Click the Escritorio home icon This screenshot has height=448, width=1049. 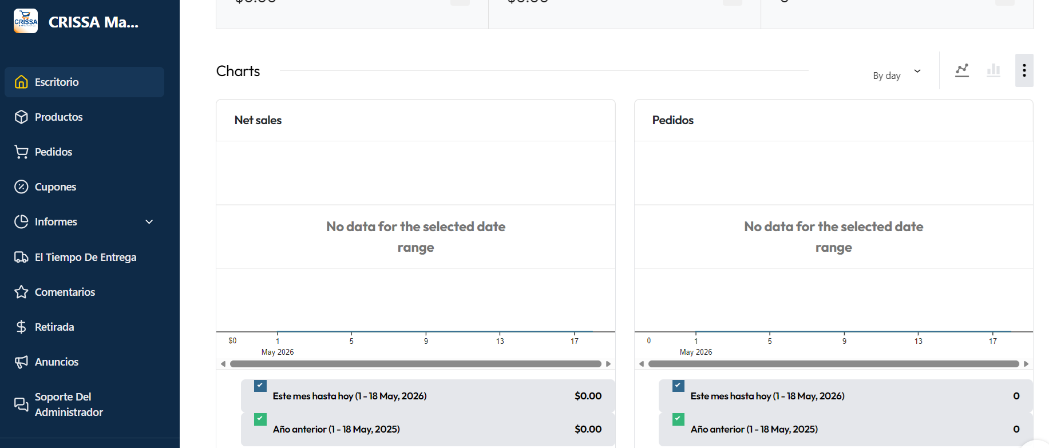pos(21,82)
